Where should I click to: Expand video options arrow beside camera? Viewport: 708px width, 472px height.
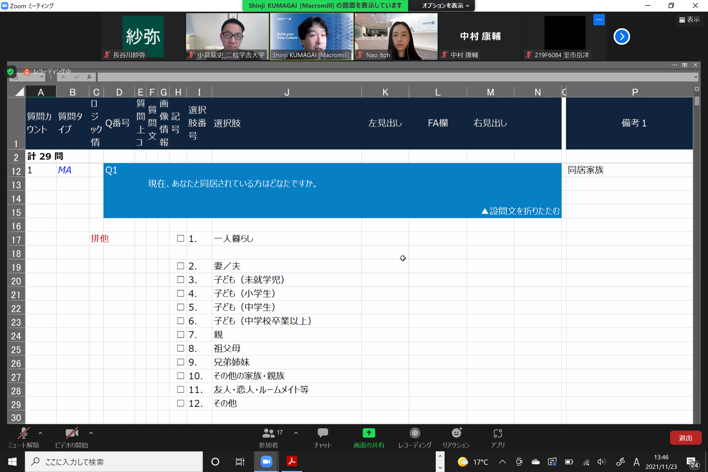91,433
